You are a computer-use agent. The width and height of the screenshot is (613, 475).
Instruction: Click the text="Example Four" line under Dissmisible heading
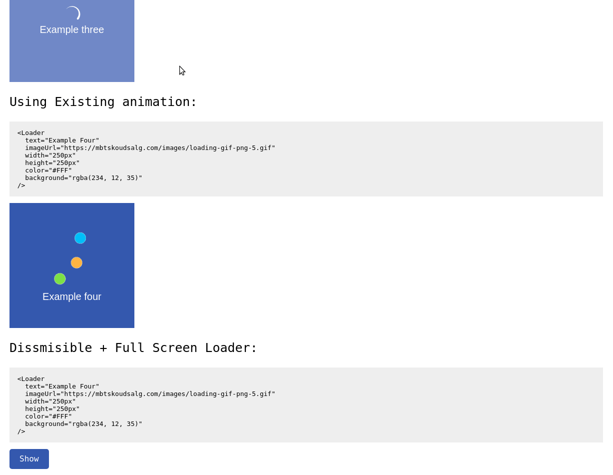62,386
